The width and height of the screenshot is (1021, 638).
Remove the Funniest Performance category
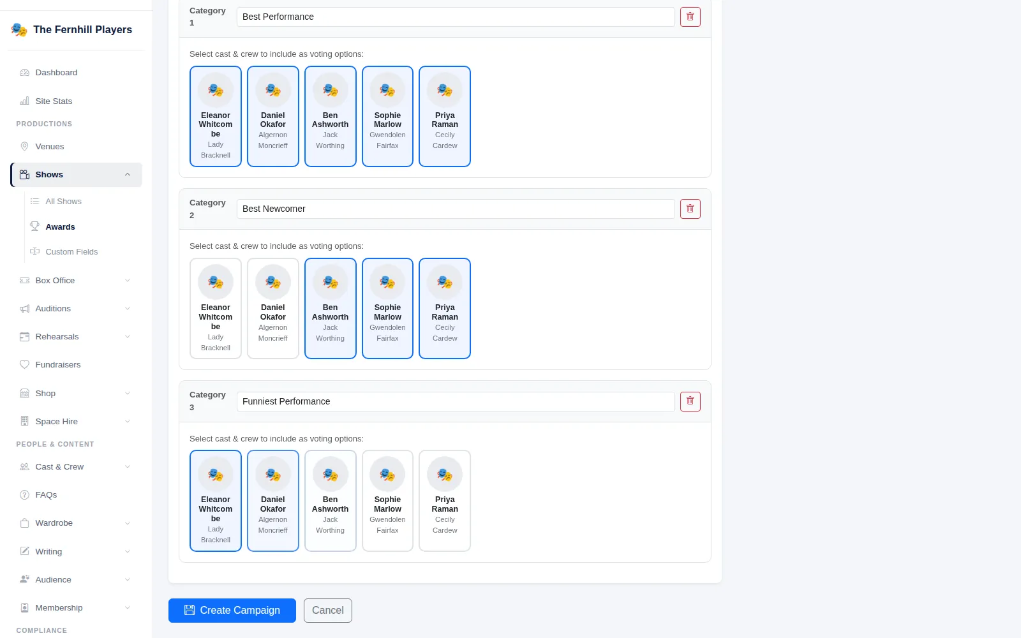click(x=690, y=401)
